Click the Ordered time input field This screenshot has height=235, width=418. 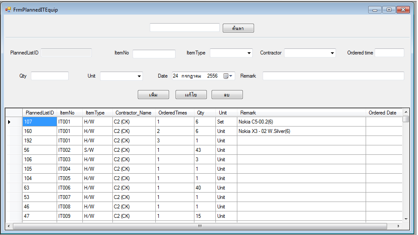pyautogui.click(x=390, y=53)
